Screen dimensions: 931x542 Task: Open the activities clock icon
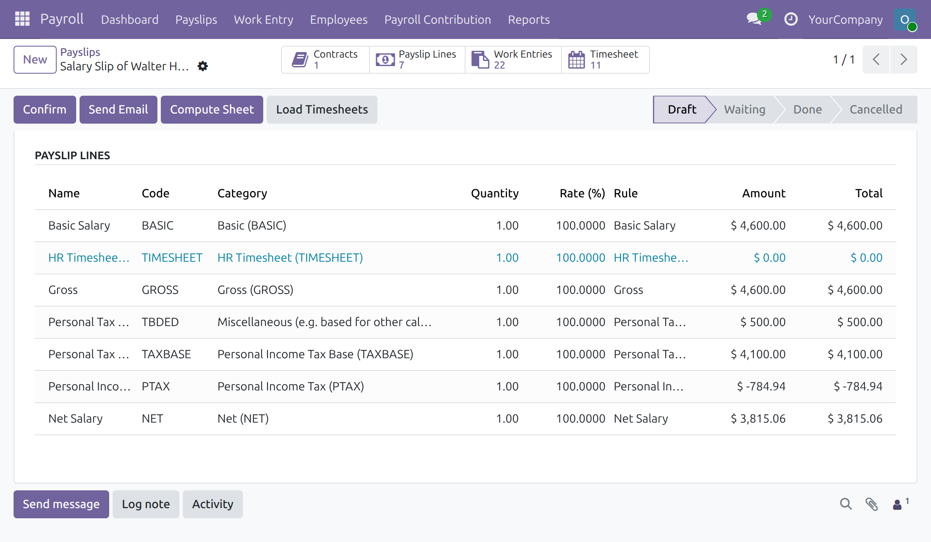click(791, 19)
